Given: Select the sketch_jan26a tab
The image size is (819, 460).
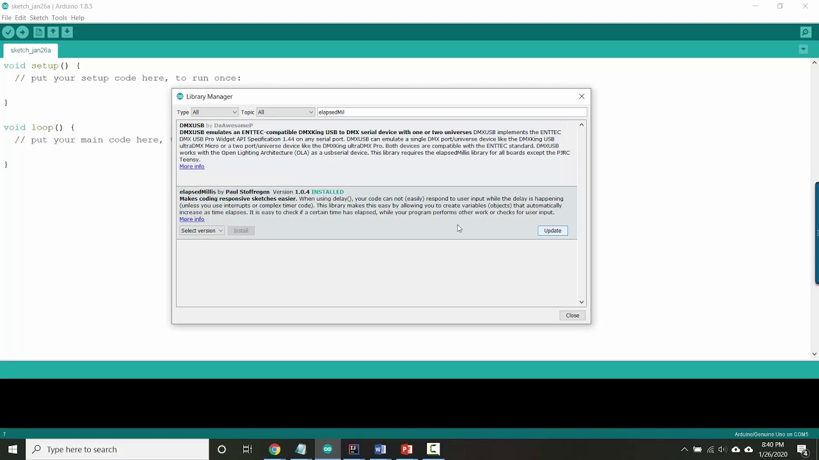Looking at the screenshot, I should [31, 50].
